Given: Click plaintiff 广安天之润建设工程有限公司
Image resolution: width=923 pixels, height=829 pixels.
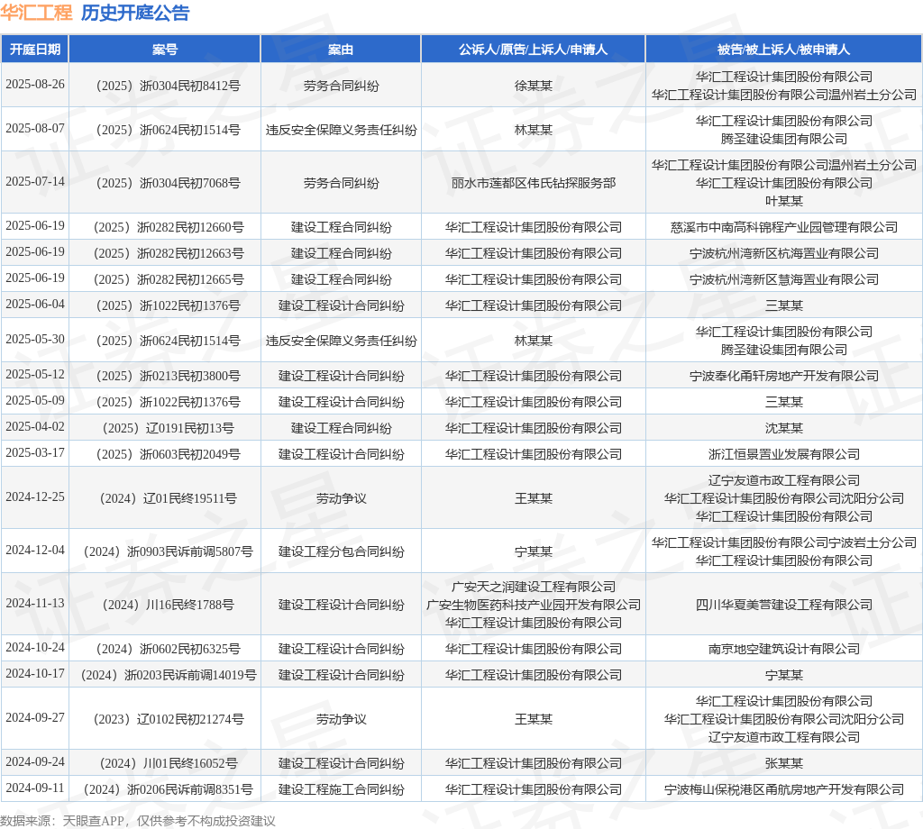Looking at the screenshot, I should pos(534,587).
